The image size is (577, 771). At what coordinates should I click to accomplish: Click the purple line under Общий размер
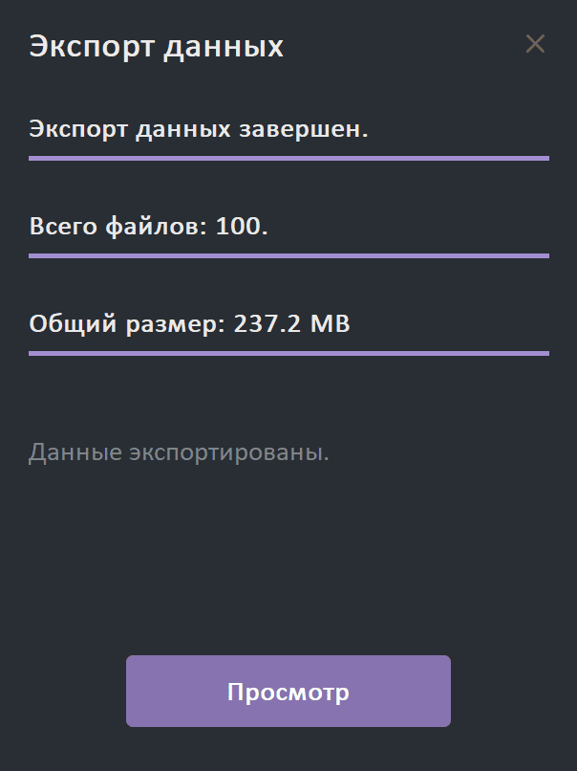[x=288, y=353]
